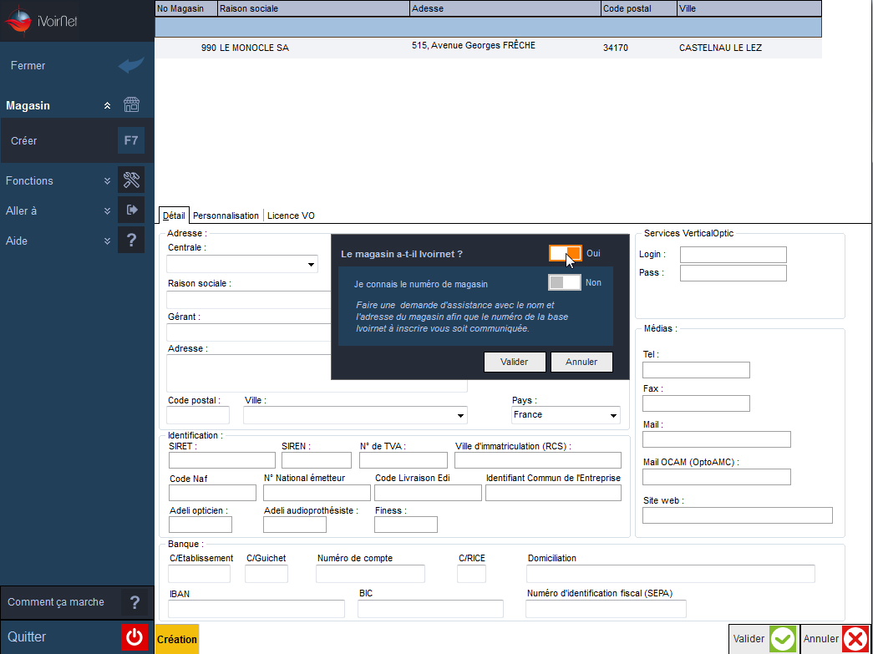This screenshot has height=654, width=873.
Task: Open the Centrale dropdown
Action: point(242,264)
